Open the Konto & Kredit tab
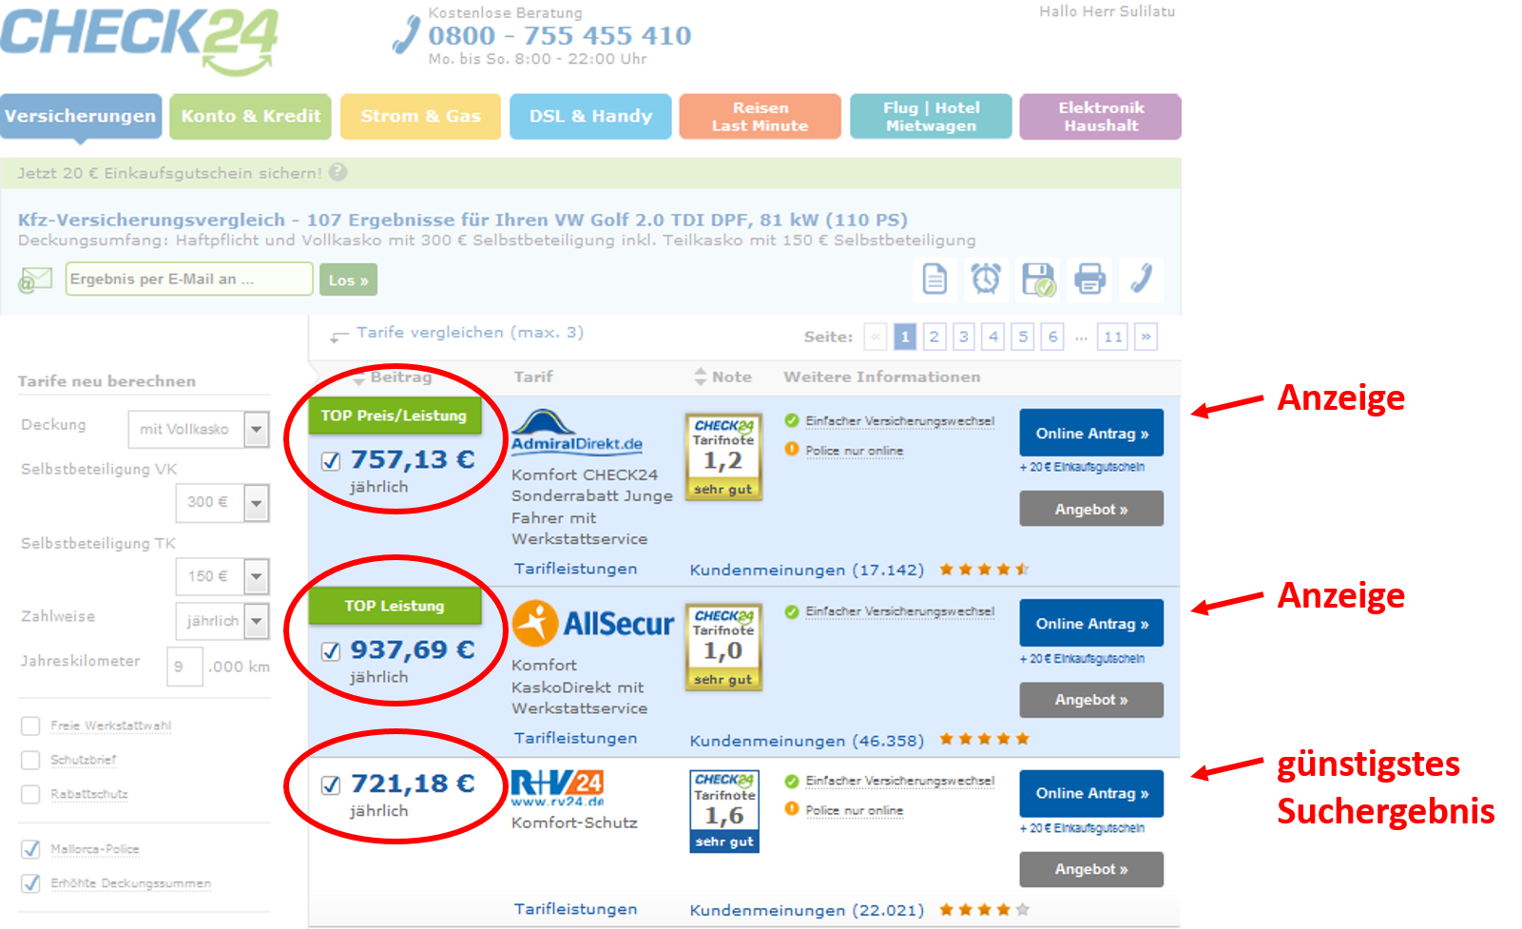Screen dimensions: 1522x929 [x=251, y=116]
